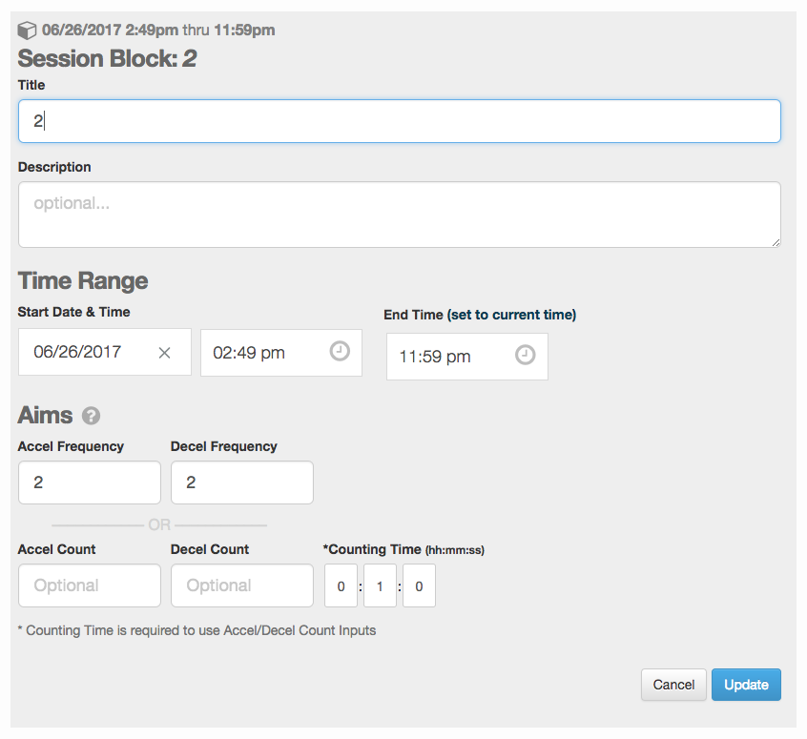
Task: Open the help tooltip next to Aims
Action: pos(90,416)
